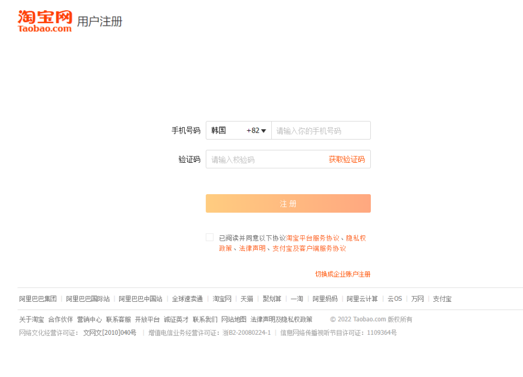This screenshot has width=523, height=377.
Task: Open 全球速卖通 footer link
Action: pyautogui.click(x=187, y=299)
